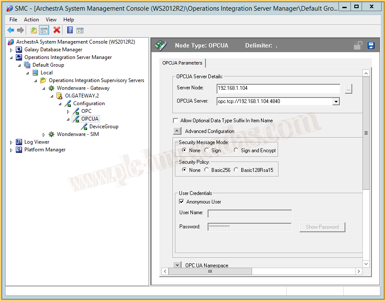The image size is (386, 301).
Task: Click the vertical scrollbar thumb in parameters panel
Action: 366,133
